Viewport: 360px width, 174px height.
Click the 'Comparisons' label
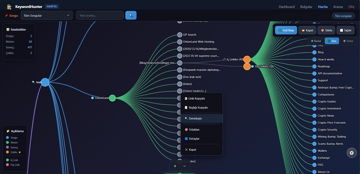click(x=326, y=94)
